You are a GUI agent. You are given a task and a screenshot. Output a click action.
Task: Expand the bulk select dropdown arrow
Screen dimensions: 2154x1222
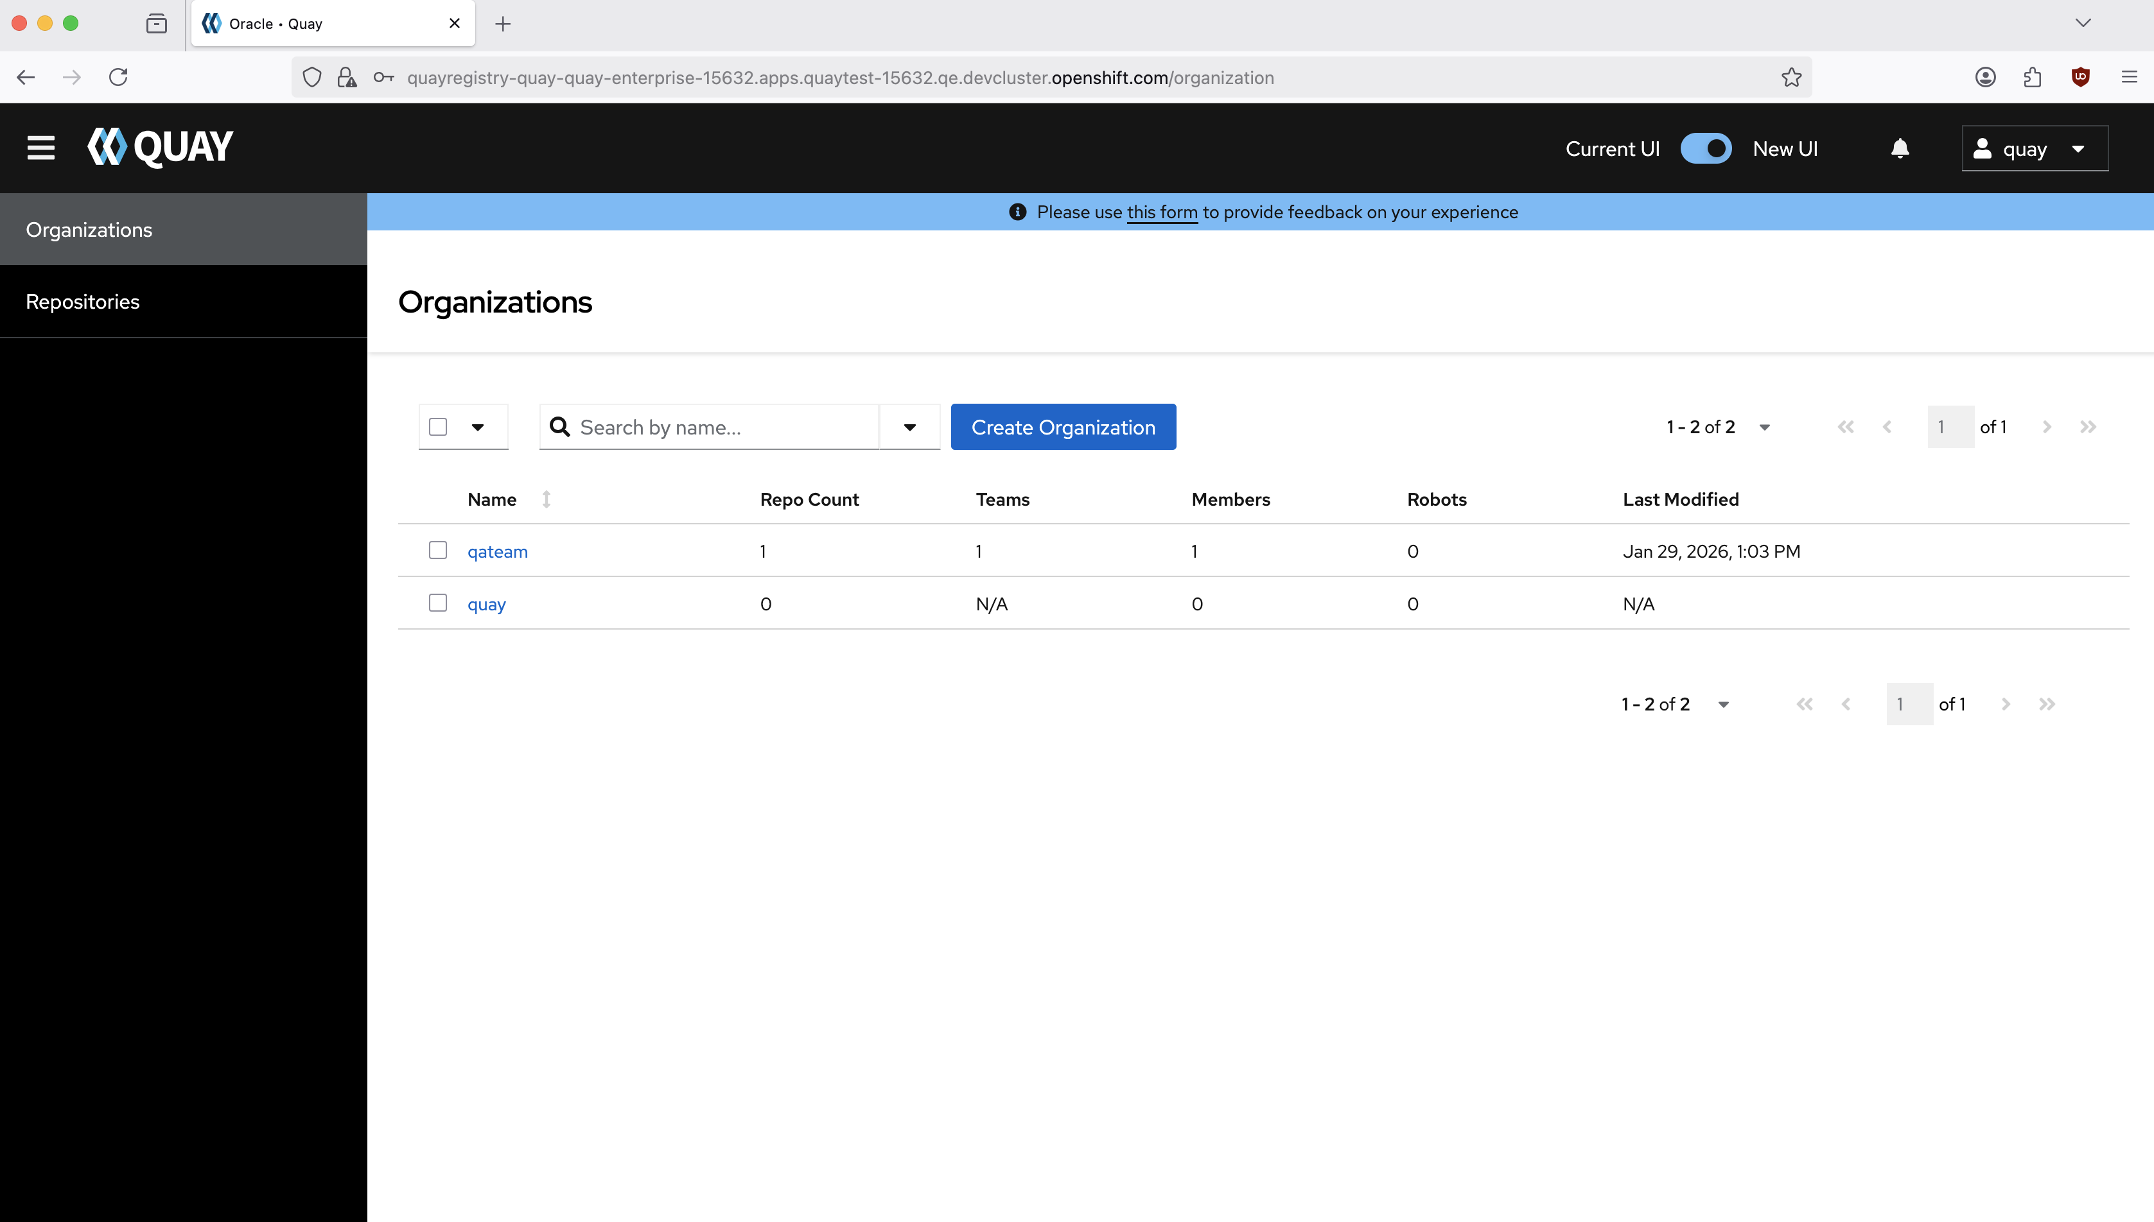pyautogui.click(x=478, y=427)
